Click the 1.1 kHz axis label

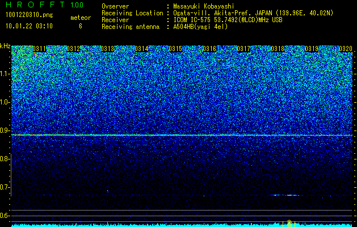[x=5, y=74]
